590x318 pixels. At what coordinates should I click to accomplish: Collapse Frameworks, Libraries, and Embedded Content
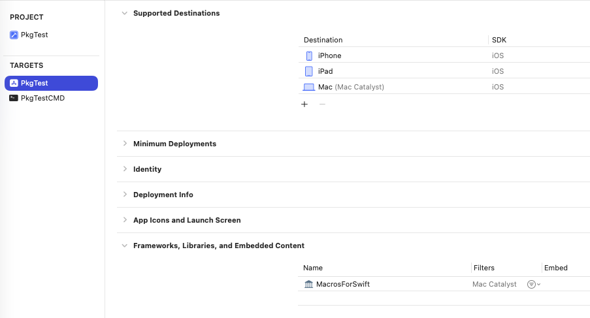click(124, 246)
